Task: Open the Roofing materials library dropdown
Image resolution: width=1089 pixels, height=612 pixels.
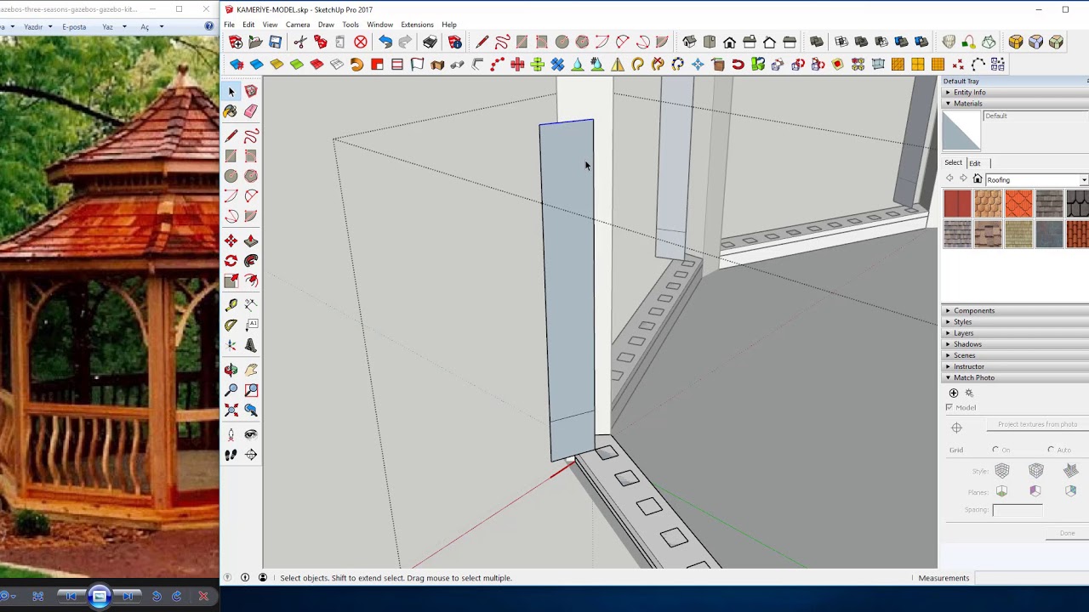Action: (x=1083, y=179)
